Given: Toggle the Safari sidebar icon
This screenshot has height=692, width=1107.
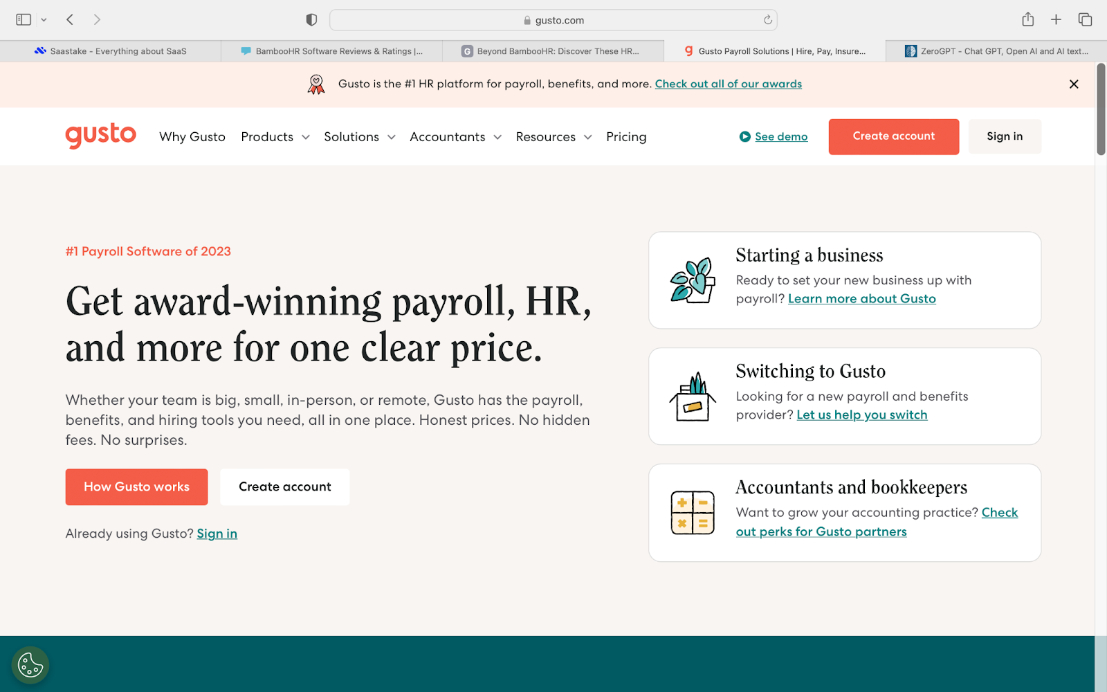Looking at the screenshot, I should coord(24,19).
